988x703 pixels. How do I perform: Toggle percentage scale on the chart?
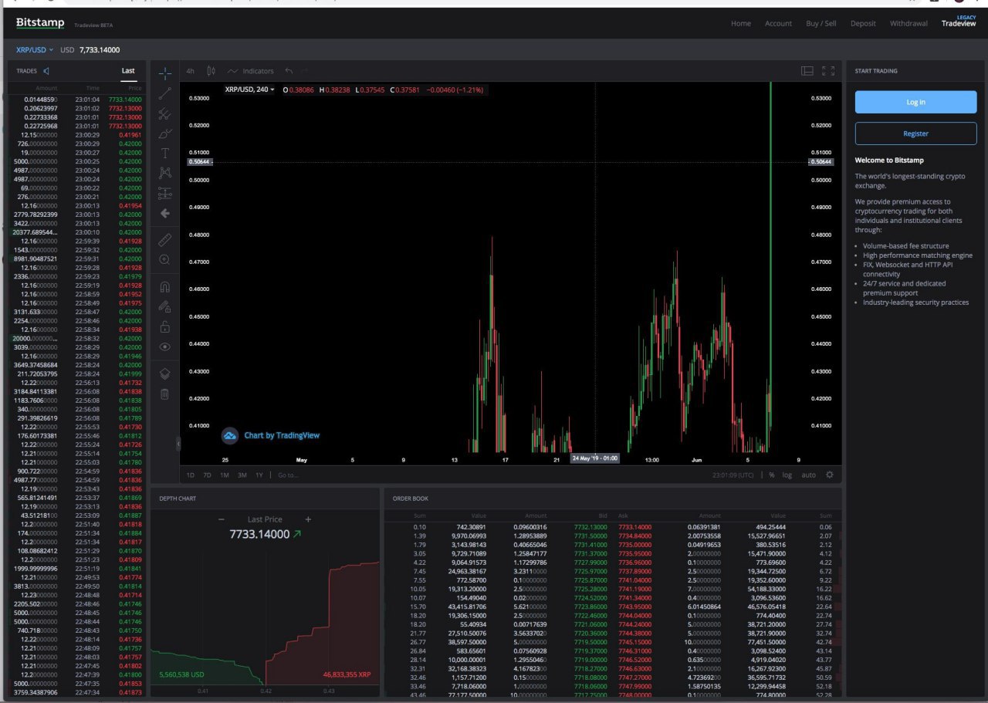pos(771,475)
